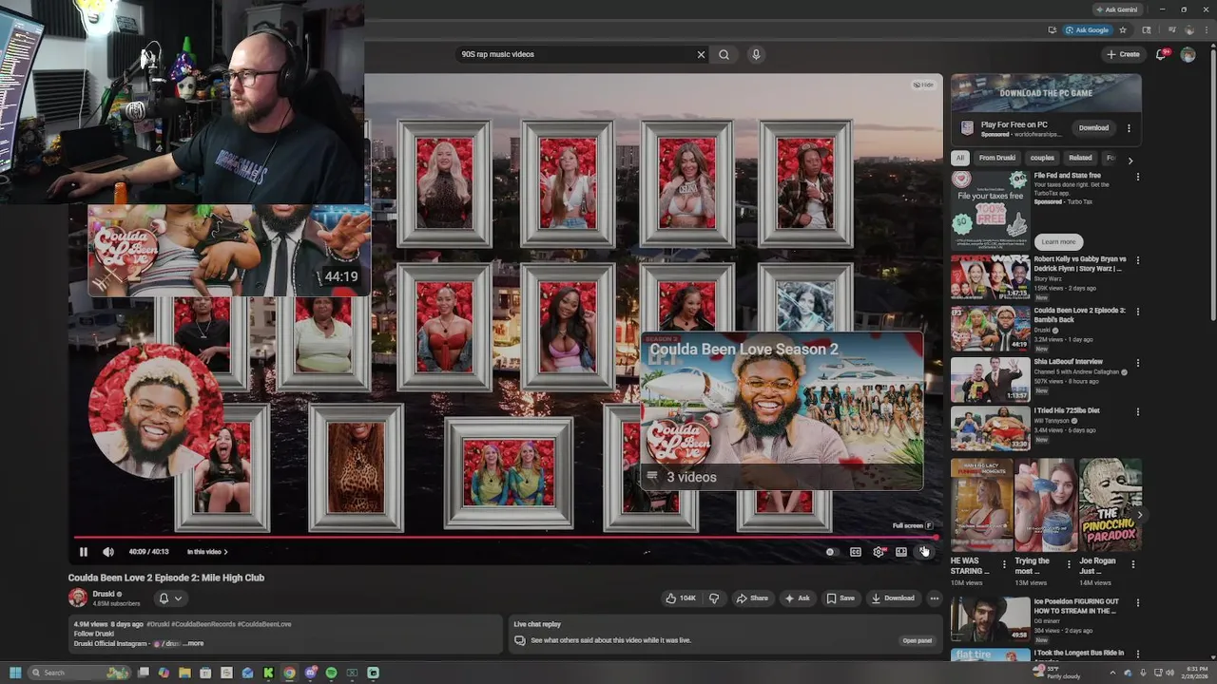Open options for Robert Kelly vs Gabby Bryan video

[1137, 260]
